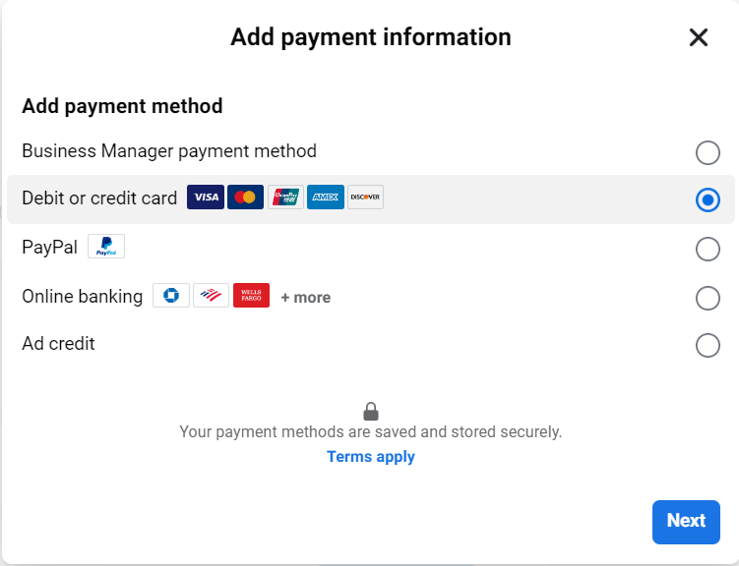Click the Visa card icon
739x566 pixels.
click(x=206, y=198)
